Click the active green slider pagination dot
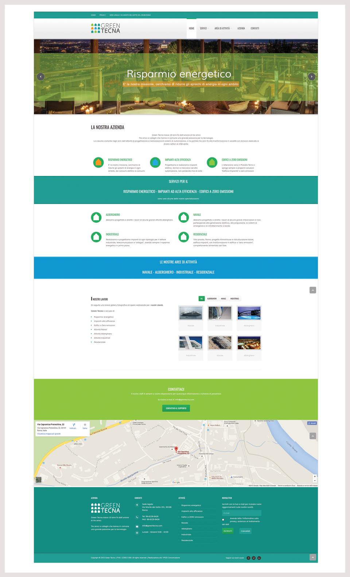The height and width of the screenshot is (577, 350). (180, 110)
